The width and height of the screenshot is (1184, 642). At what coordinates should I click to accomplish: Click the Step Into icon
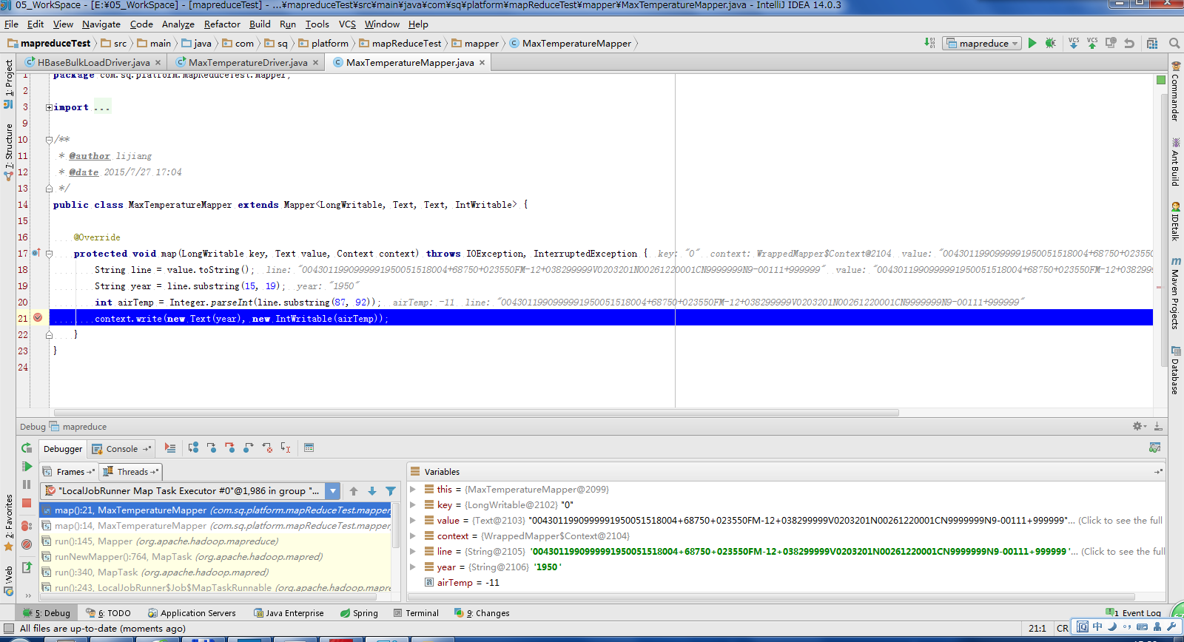[x=212, y=448]
